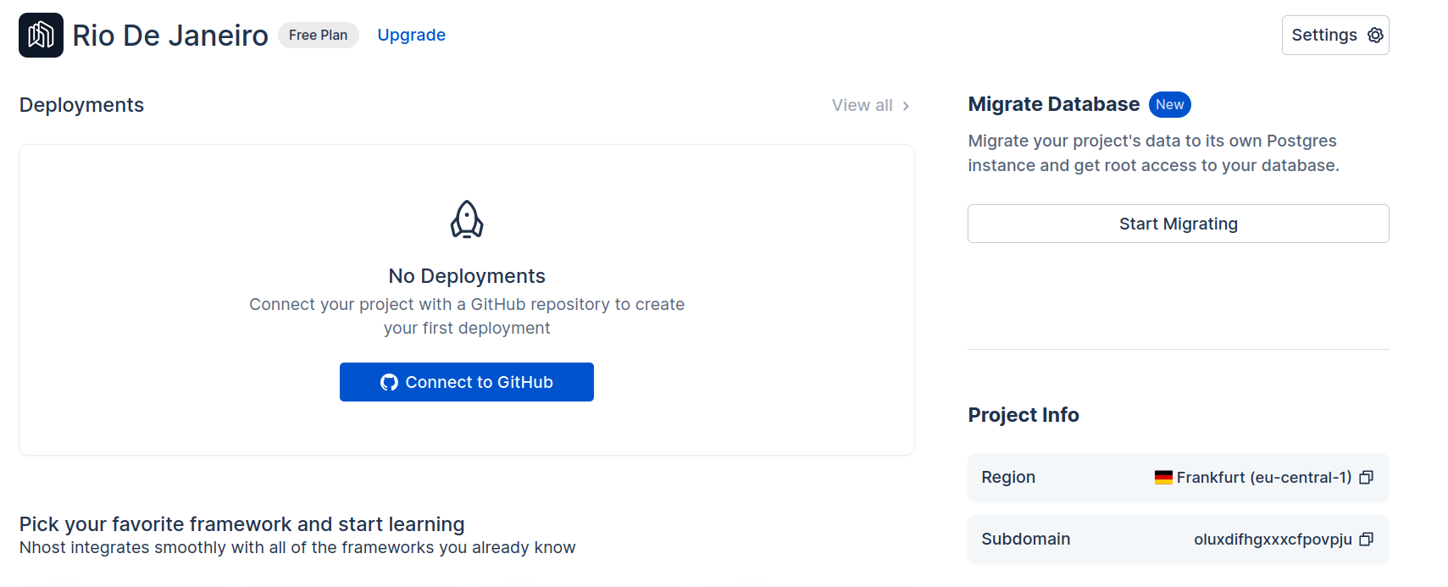The height and width of the screenshot is (587, 1448).
Task: Click the Free Plan badge
Action: (x=318, y=35)
